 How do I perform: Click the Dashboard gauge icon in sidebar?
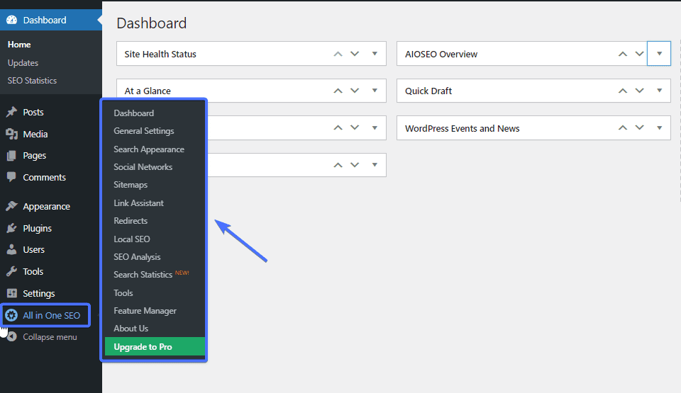pos(12,20)
